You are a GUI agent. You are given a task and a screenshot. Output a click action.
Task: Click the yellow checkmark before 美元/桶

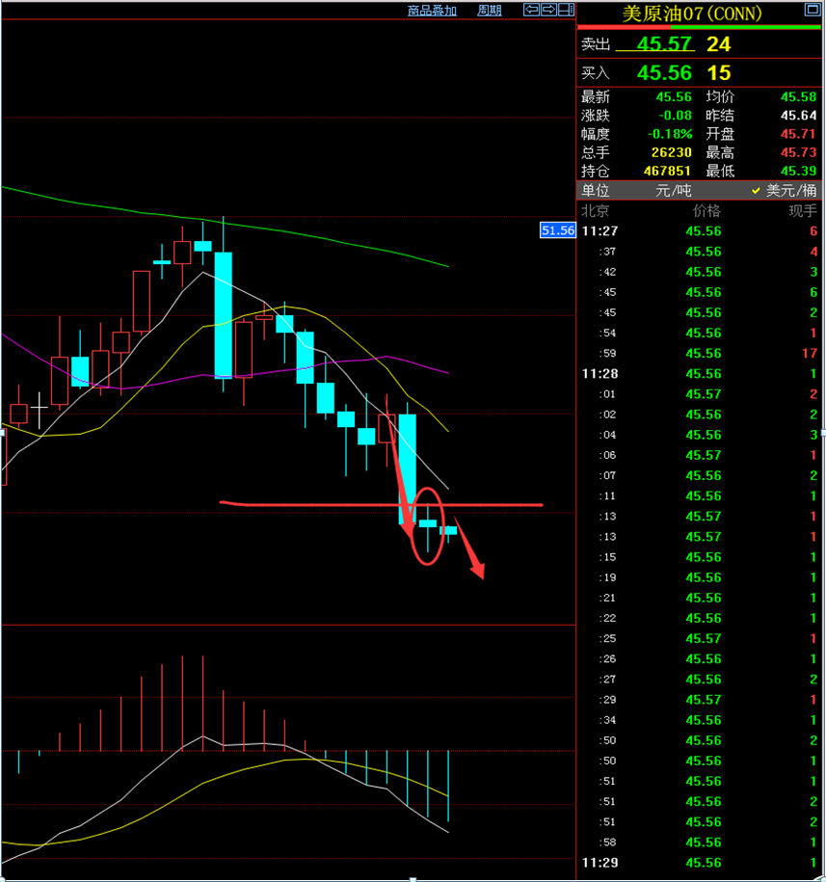point(757,191)
